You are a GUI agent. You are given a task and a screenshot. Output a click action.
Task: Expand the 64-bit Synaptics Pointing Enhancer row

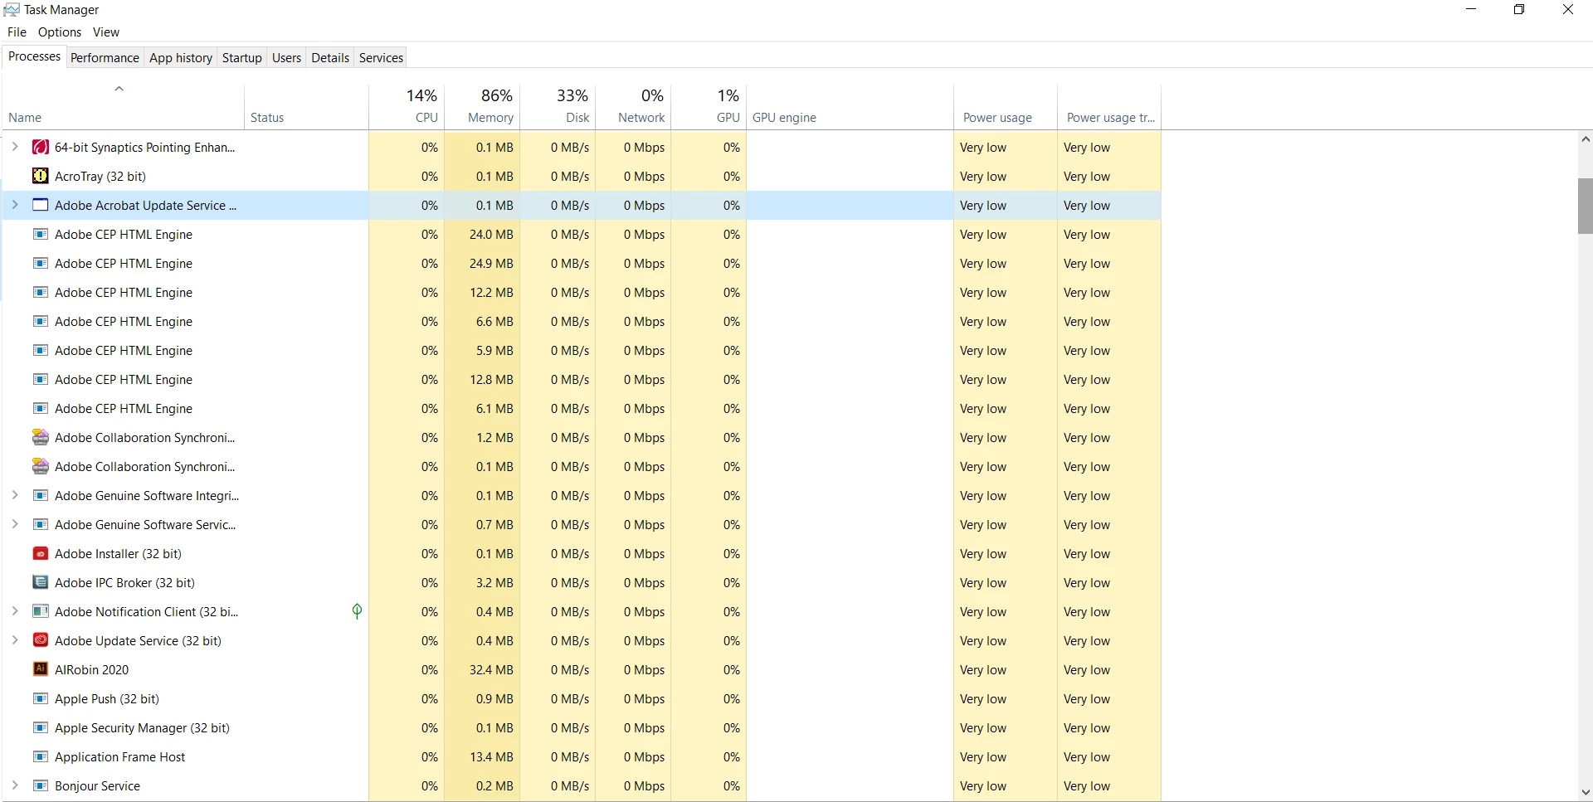pyautogui.click(x=15, y=147)
